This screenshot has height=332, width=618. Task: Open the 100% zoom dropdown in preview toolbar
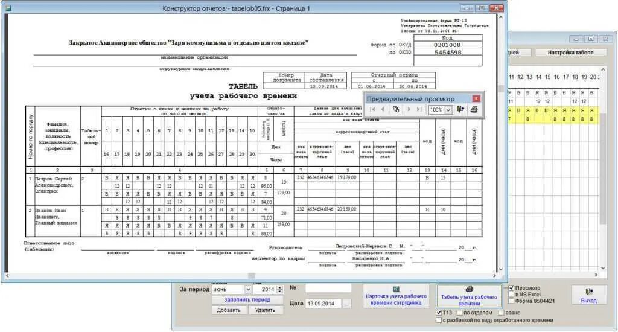coord(448,110)
